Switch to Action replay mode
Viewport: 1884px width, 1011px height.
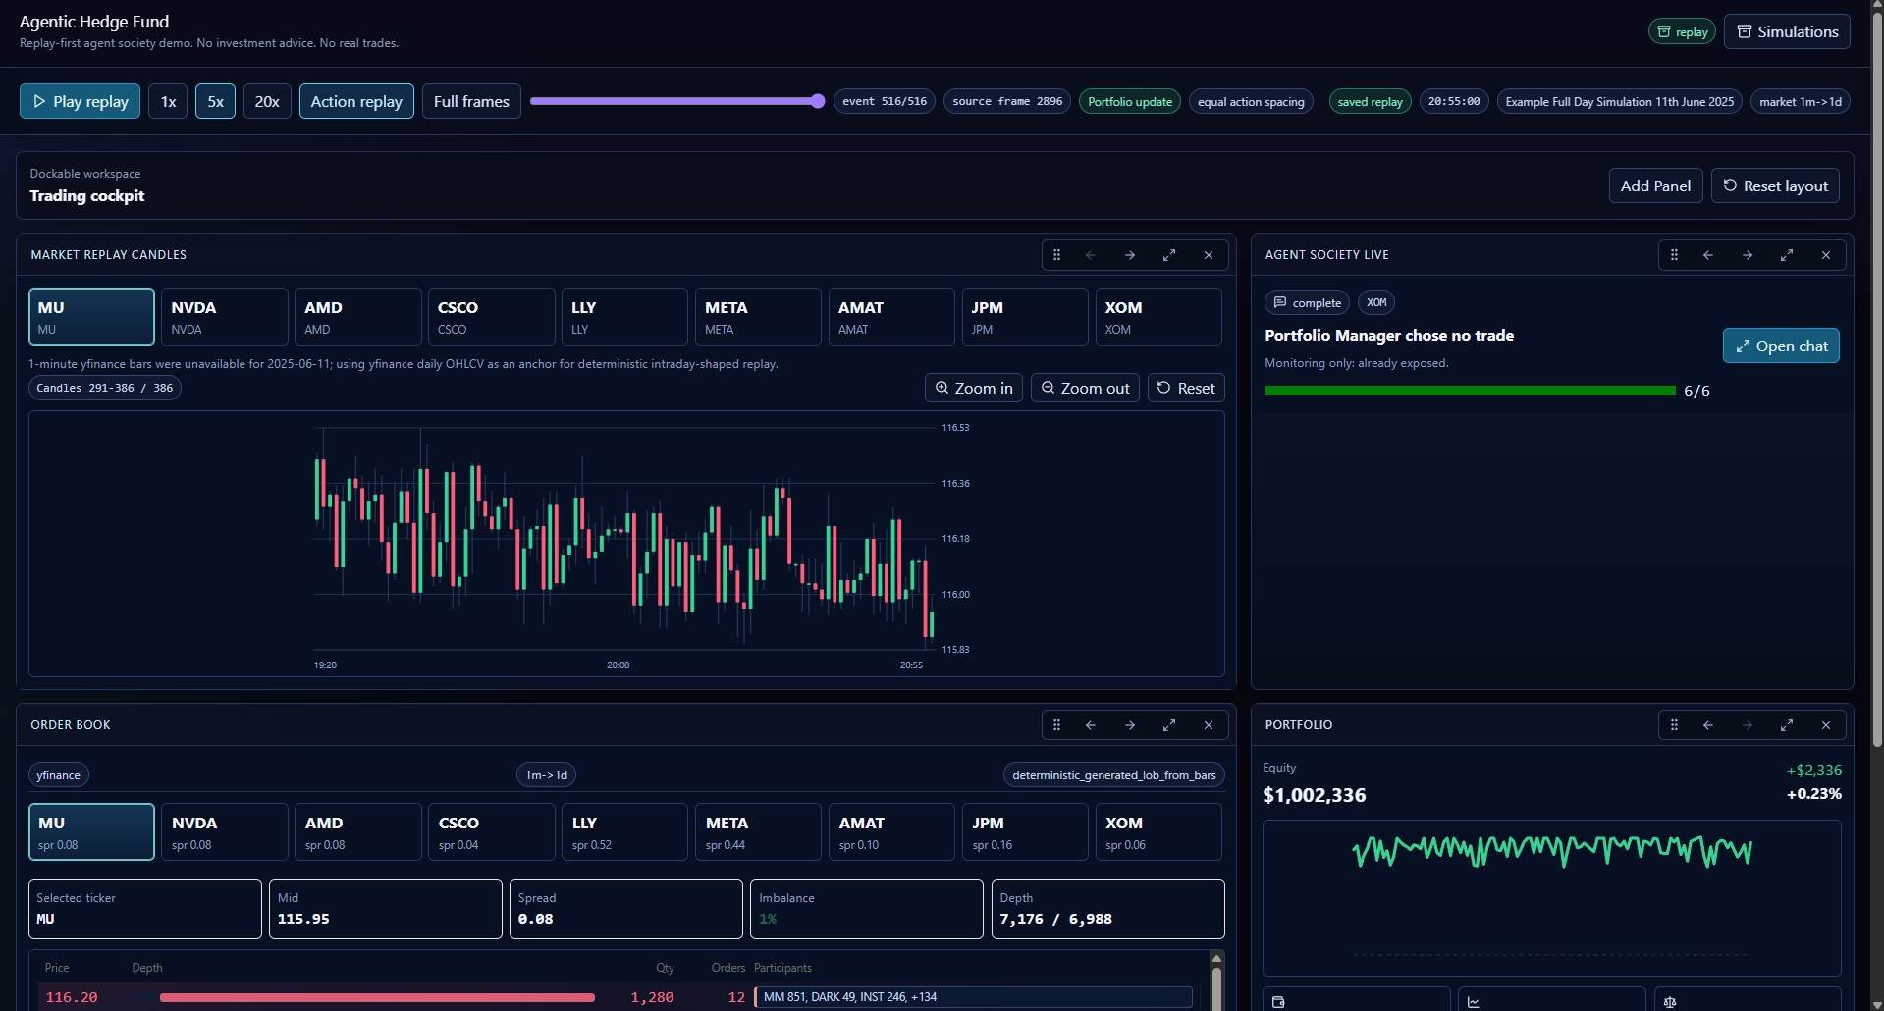coord(356,101)
